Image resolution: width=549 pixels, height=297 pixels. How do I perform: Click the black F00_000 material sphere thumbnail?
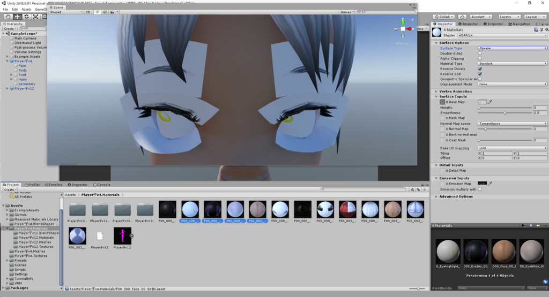[167, 209]
